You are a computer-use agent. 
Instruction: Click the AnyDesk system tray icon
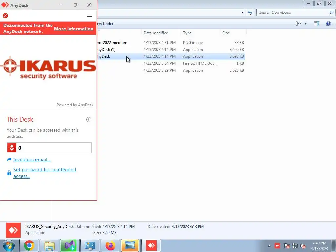point(277,245)
